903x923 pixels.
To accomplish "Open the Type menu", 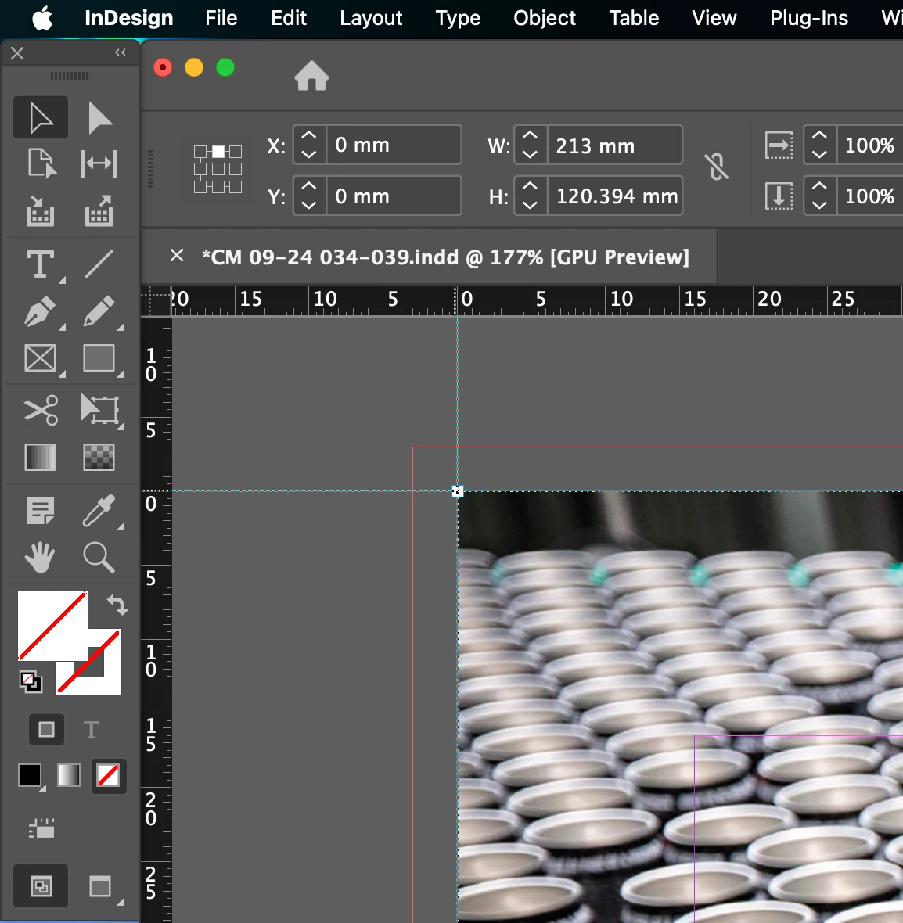I will 458,18.
